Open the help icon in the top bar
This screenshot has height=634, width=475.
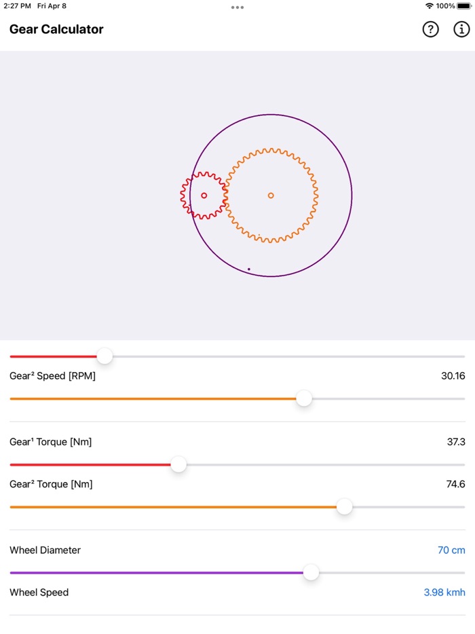[431, 29]
